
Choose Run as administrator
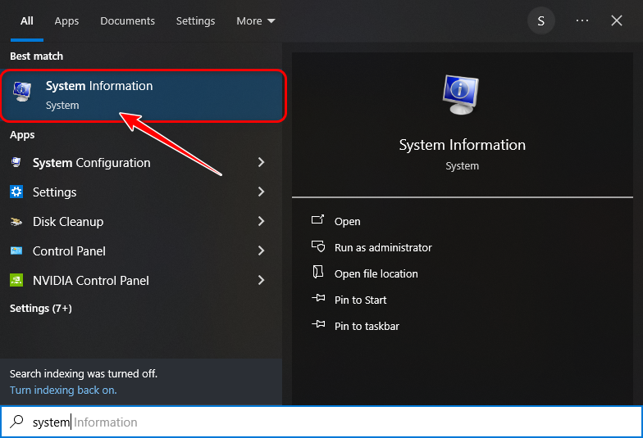pyautogui.click(x=382, y=248)
